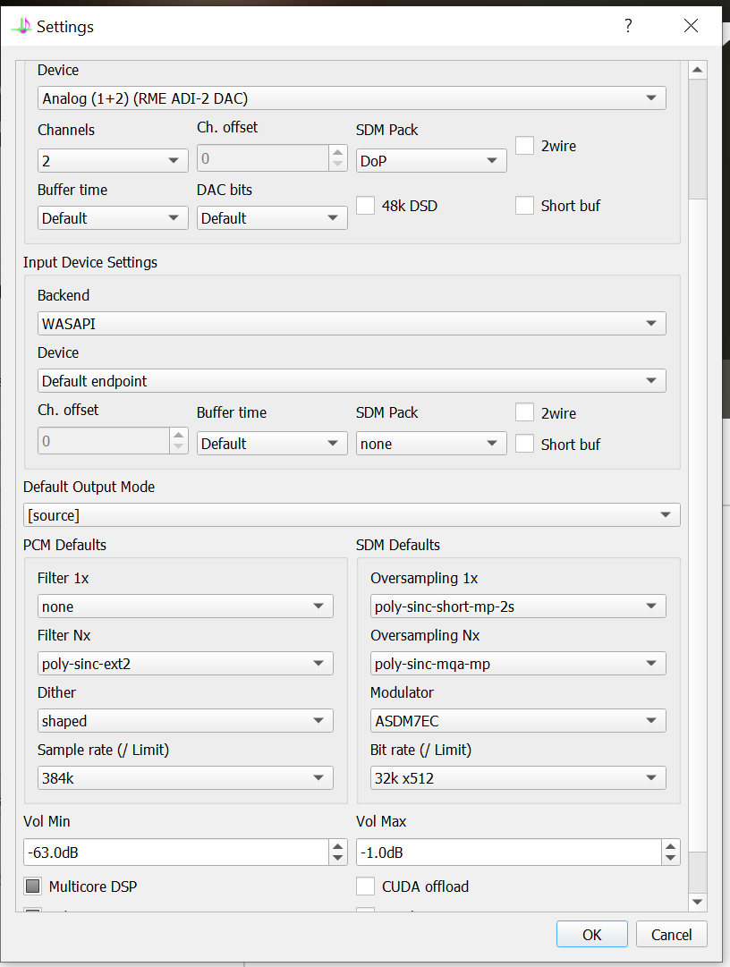Viewport: 730px width, 967px height.
Task: Open the input Backend WASAPI dropdown
Action: tap(352, 324)
